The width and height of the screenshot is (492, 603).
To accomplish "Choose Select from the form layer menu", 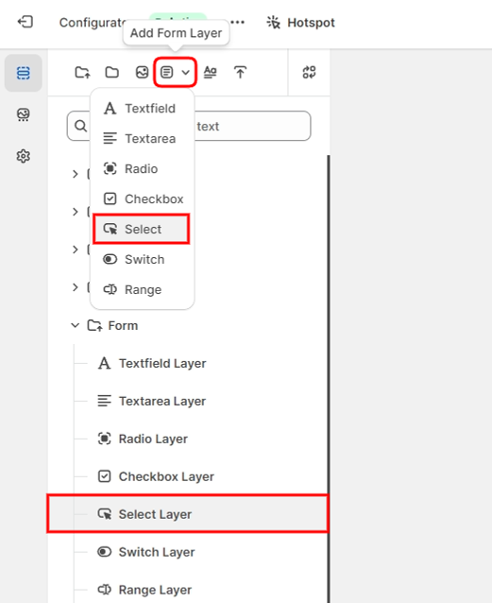I will 142,230.
